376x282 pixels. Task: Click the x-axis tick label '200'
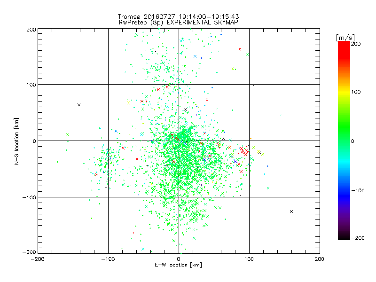click(x=320, y=259)
